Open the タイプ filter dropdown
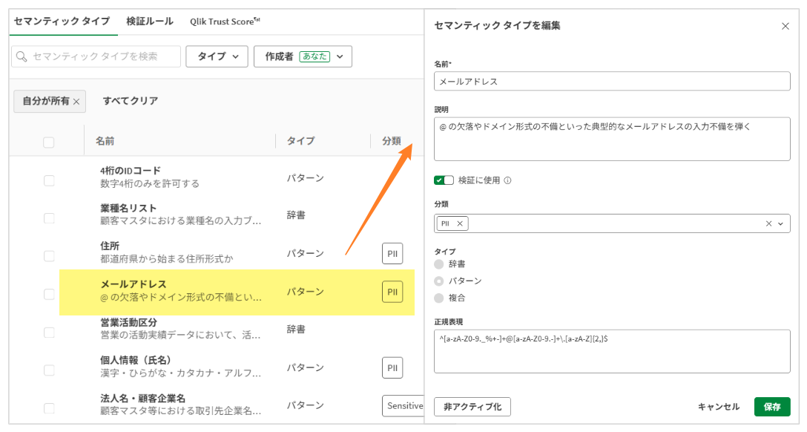 217,56
